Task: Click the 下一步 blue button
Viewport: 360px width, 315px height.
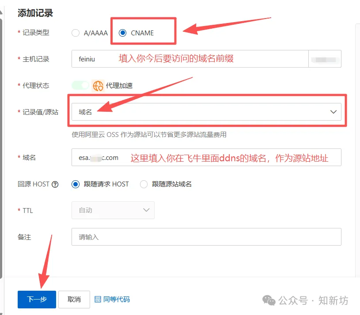Action: (37, 300)
